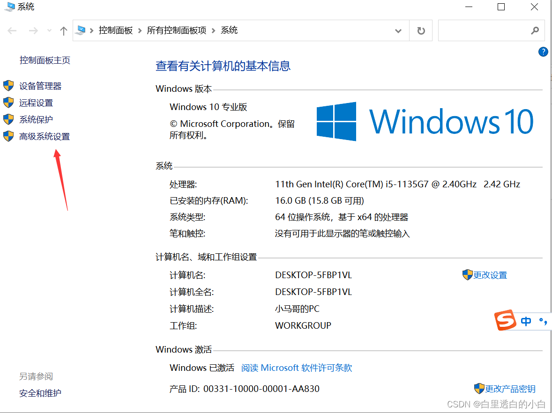Select 系统 breadcrumb in address bar
Image resolution: width=552 pixels, height=413 pixels.
(x=229, y=30)
